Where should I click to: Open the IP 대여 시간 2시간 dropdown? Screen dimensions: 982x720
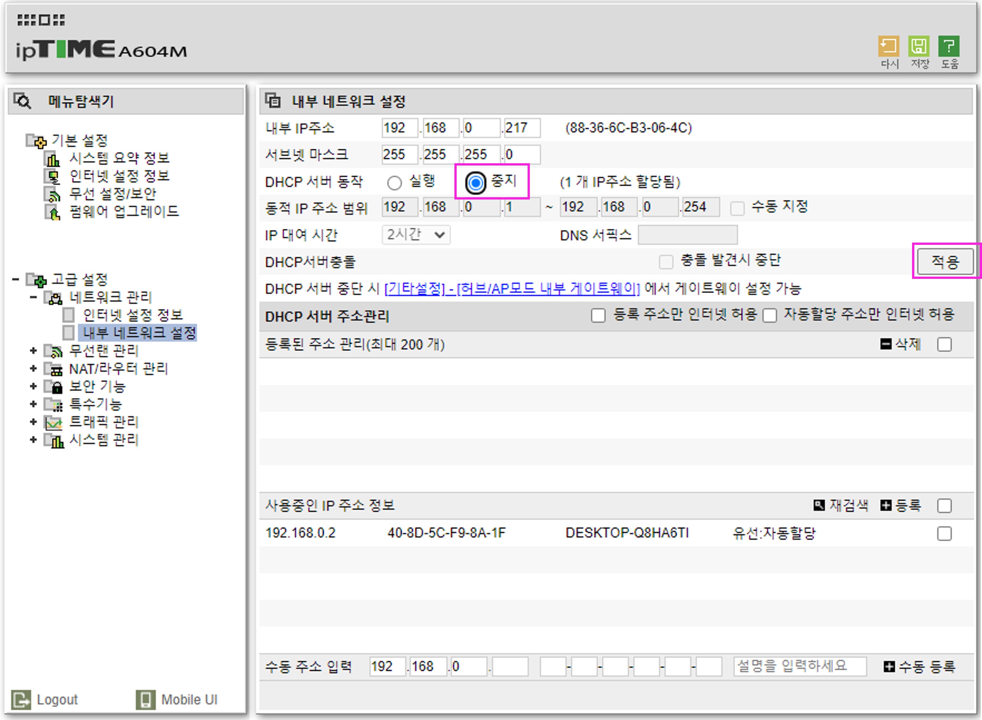[x=416, y=235]
